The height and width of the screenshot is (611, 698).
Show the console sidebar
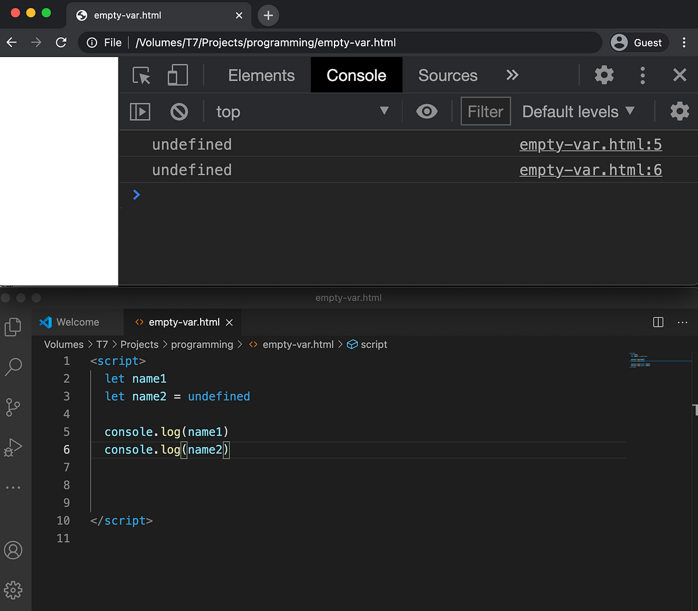pyautogui.click(x=140, y=111)
